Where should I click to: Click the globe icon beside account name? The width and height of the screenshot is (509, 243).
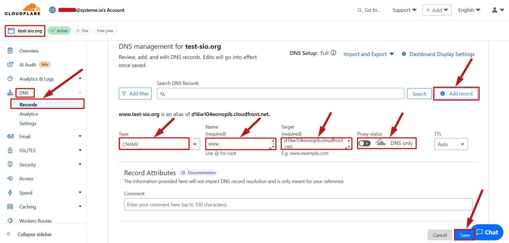[x=52, y=10]
